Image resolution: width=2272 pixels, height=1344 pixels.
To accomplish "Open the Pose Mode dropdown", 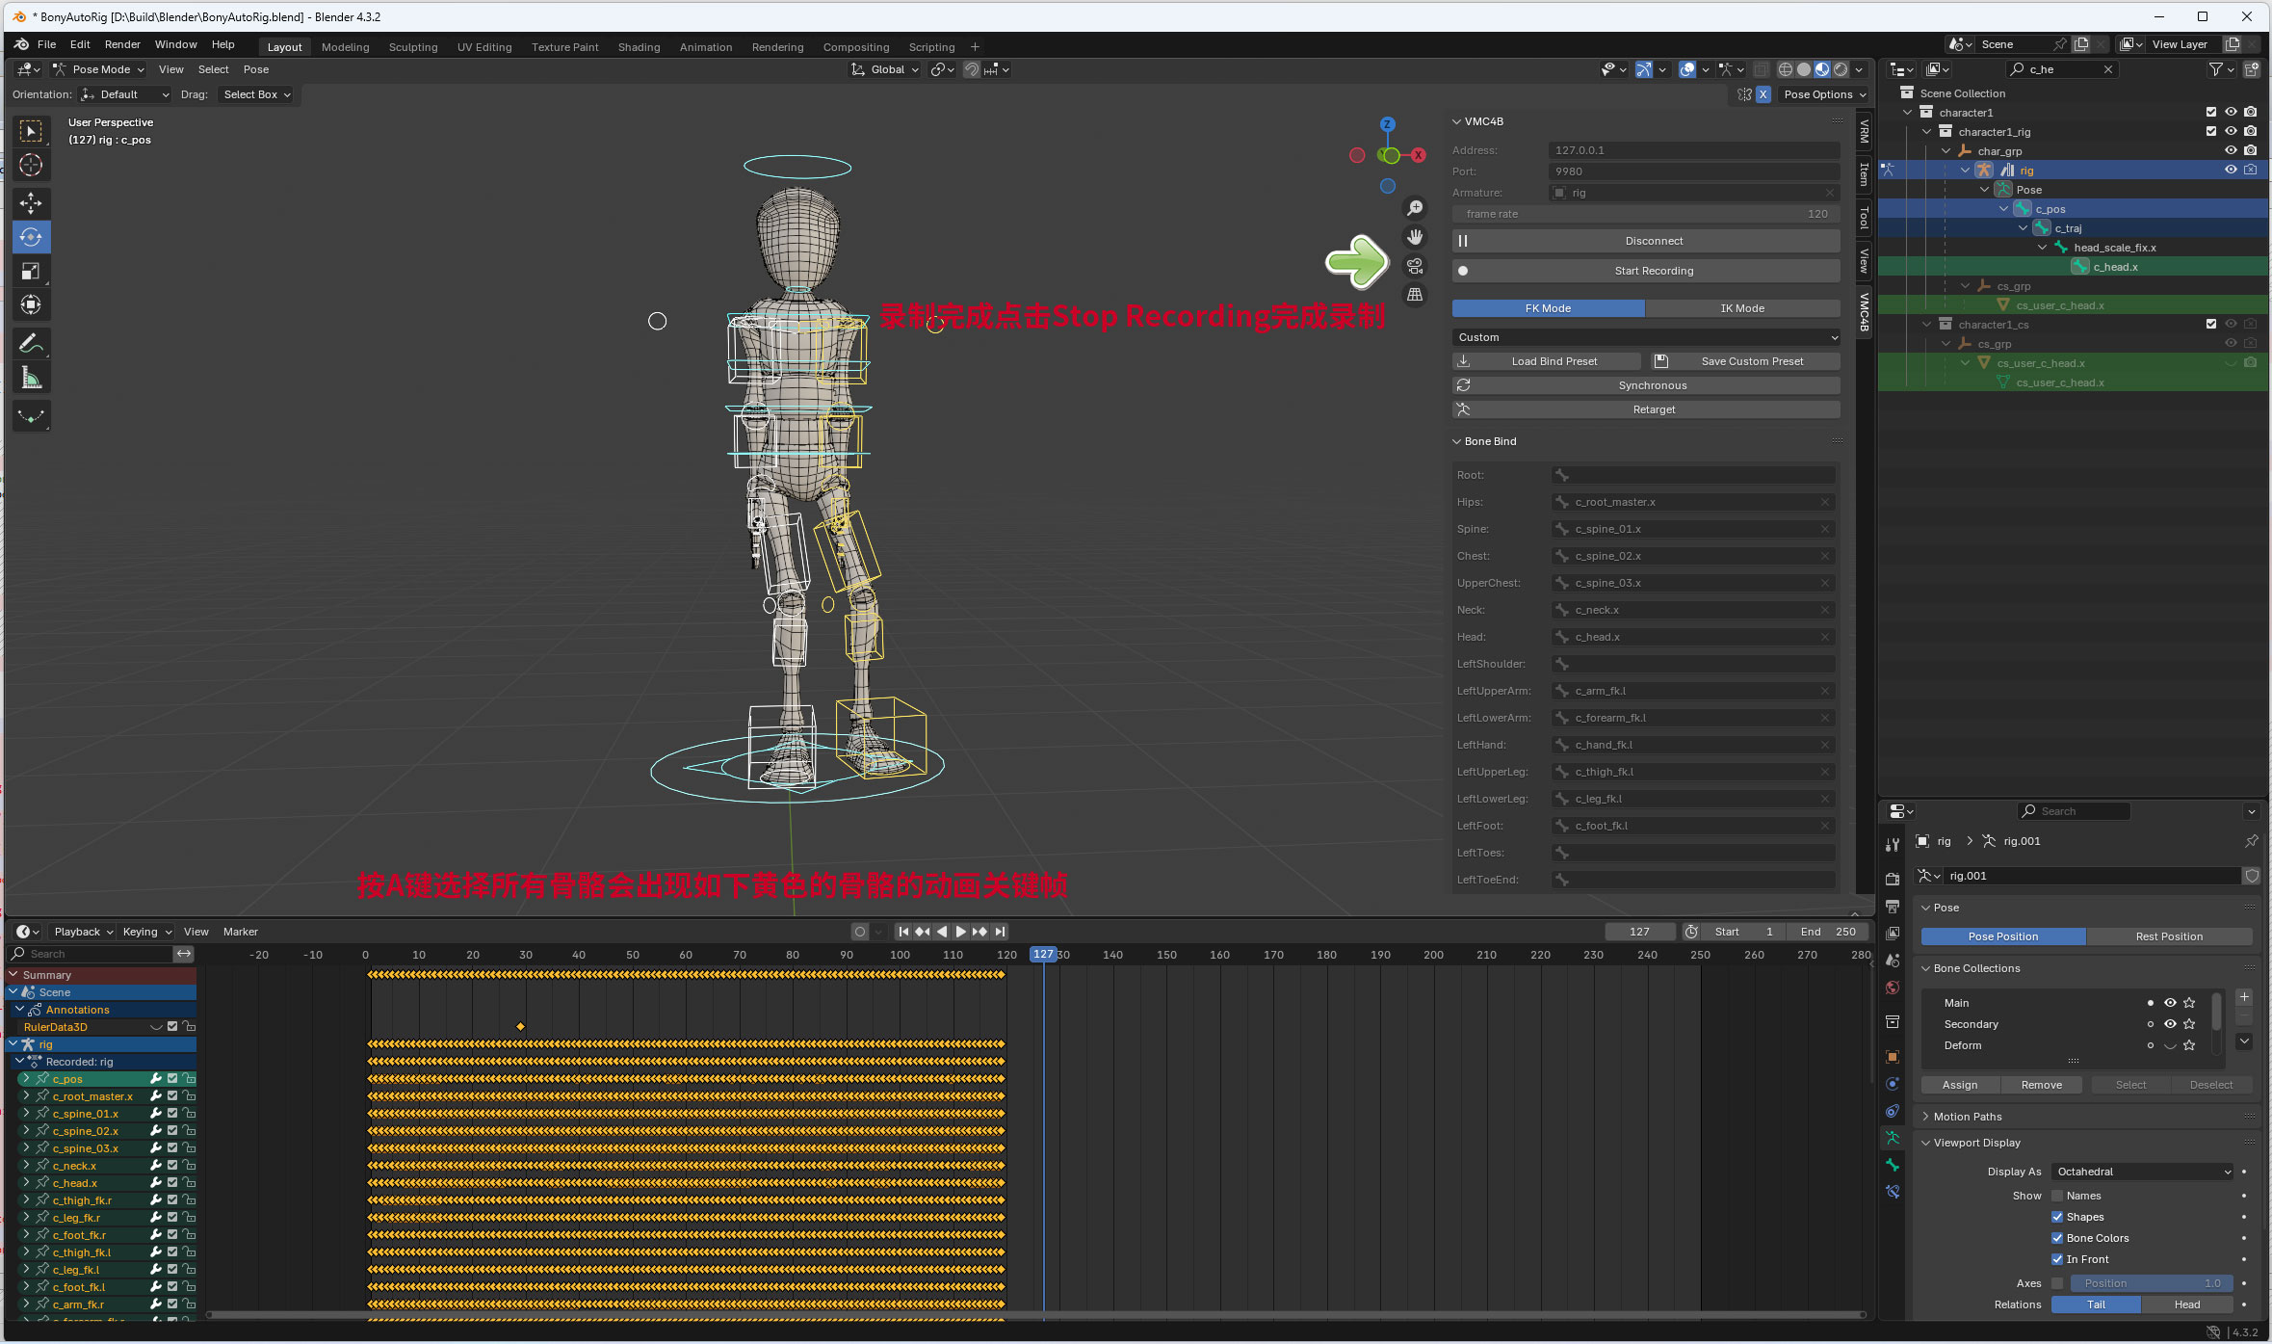I will (100, 69).
